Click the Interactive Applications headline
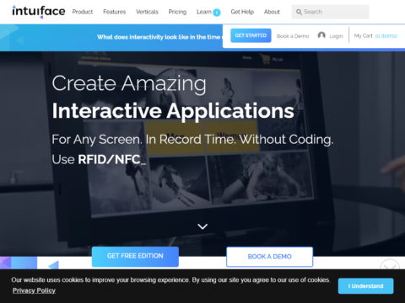This screenshot has width=405, height=303. (x=173, y=111)
